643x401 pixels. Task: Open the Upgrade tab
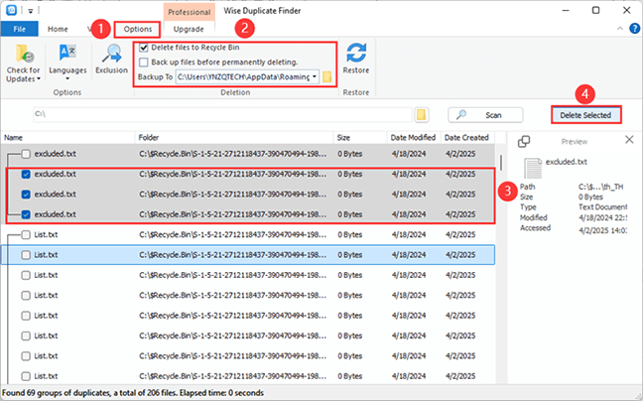pos(189,29)
